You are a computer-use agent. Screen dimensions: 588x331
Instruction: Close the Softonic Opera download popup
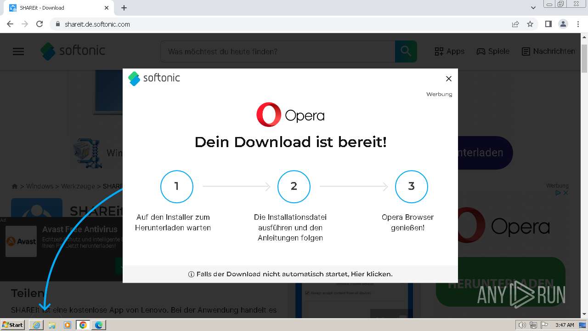click(449, 79)
